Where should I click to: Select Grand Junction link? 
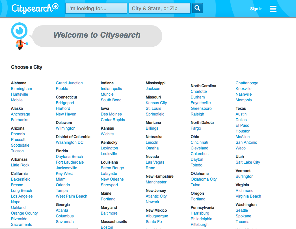pyautogui.click(x=69, y=83)
